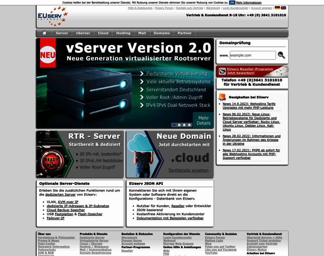Open Flash-Speicher link
This screenshot has height=256, width=324.
pos(90,214)
